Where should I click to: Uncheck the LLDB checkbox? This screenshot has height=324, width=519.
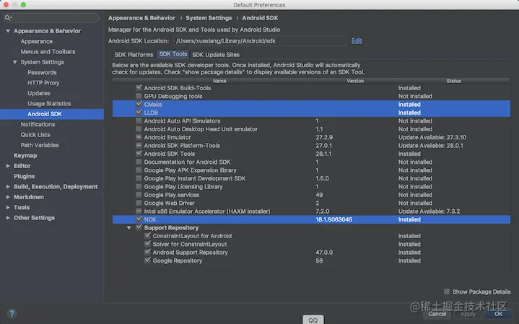pyautogui.click(x=139, y=113)
